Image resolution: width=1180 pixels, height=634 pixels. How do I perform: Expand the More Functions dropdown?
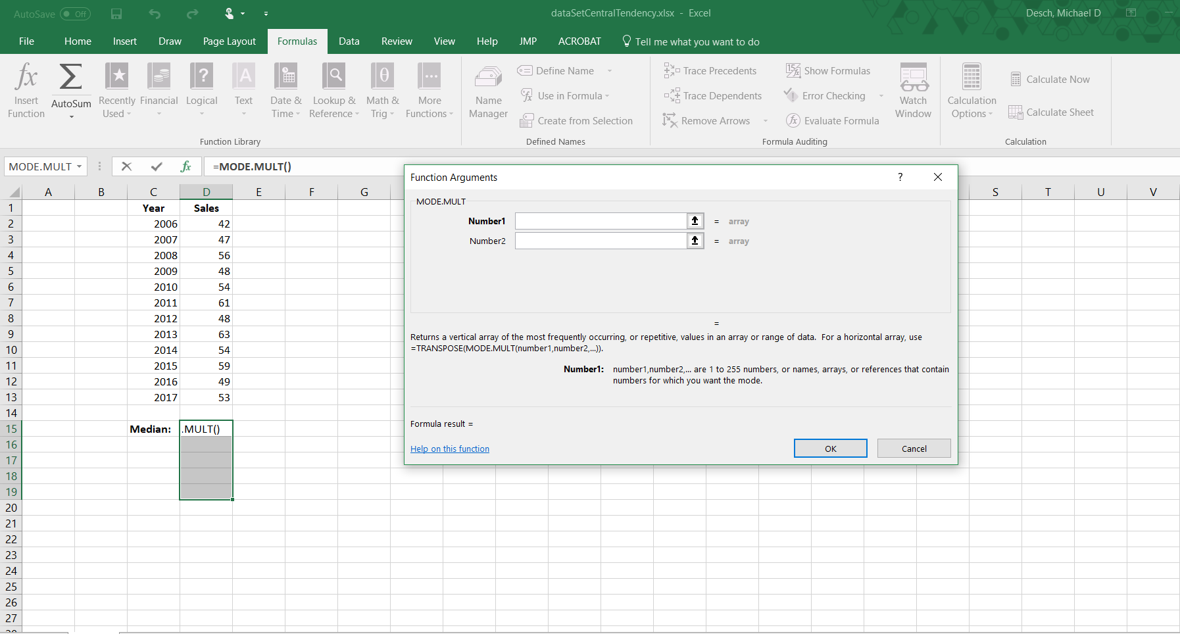click(430, 91)
